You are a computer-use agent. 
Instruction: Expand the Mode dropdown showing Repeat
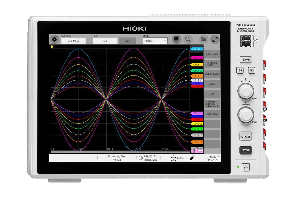[x=155, y=41]
